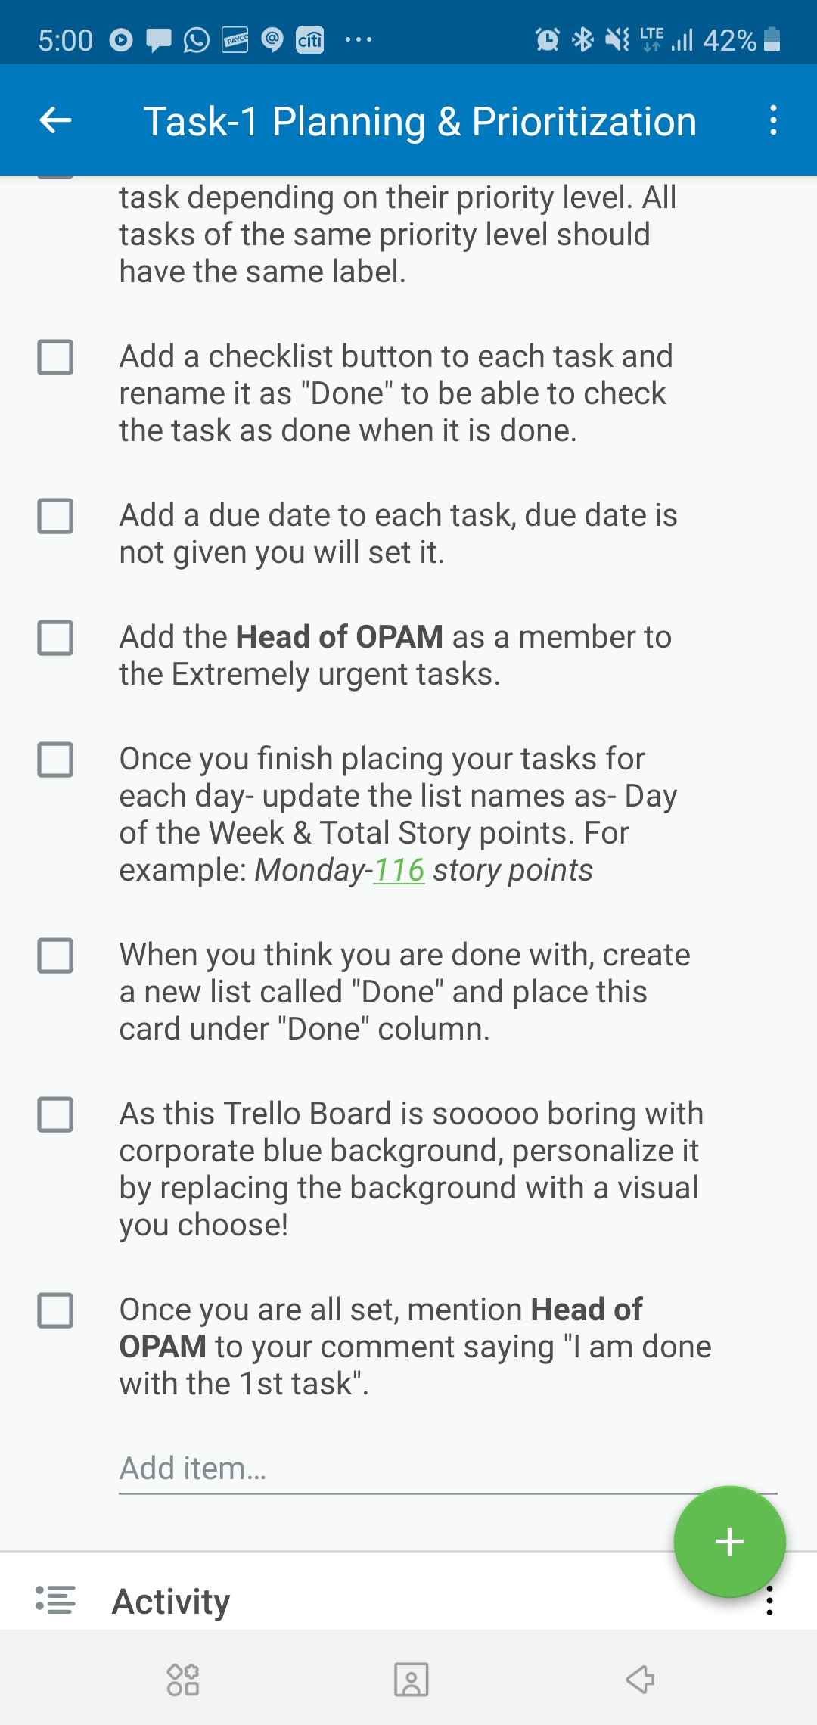Tap the back navigation icon at bottom
Screen dimensions: 817x1725
640,1680
